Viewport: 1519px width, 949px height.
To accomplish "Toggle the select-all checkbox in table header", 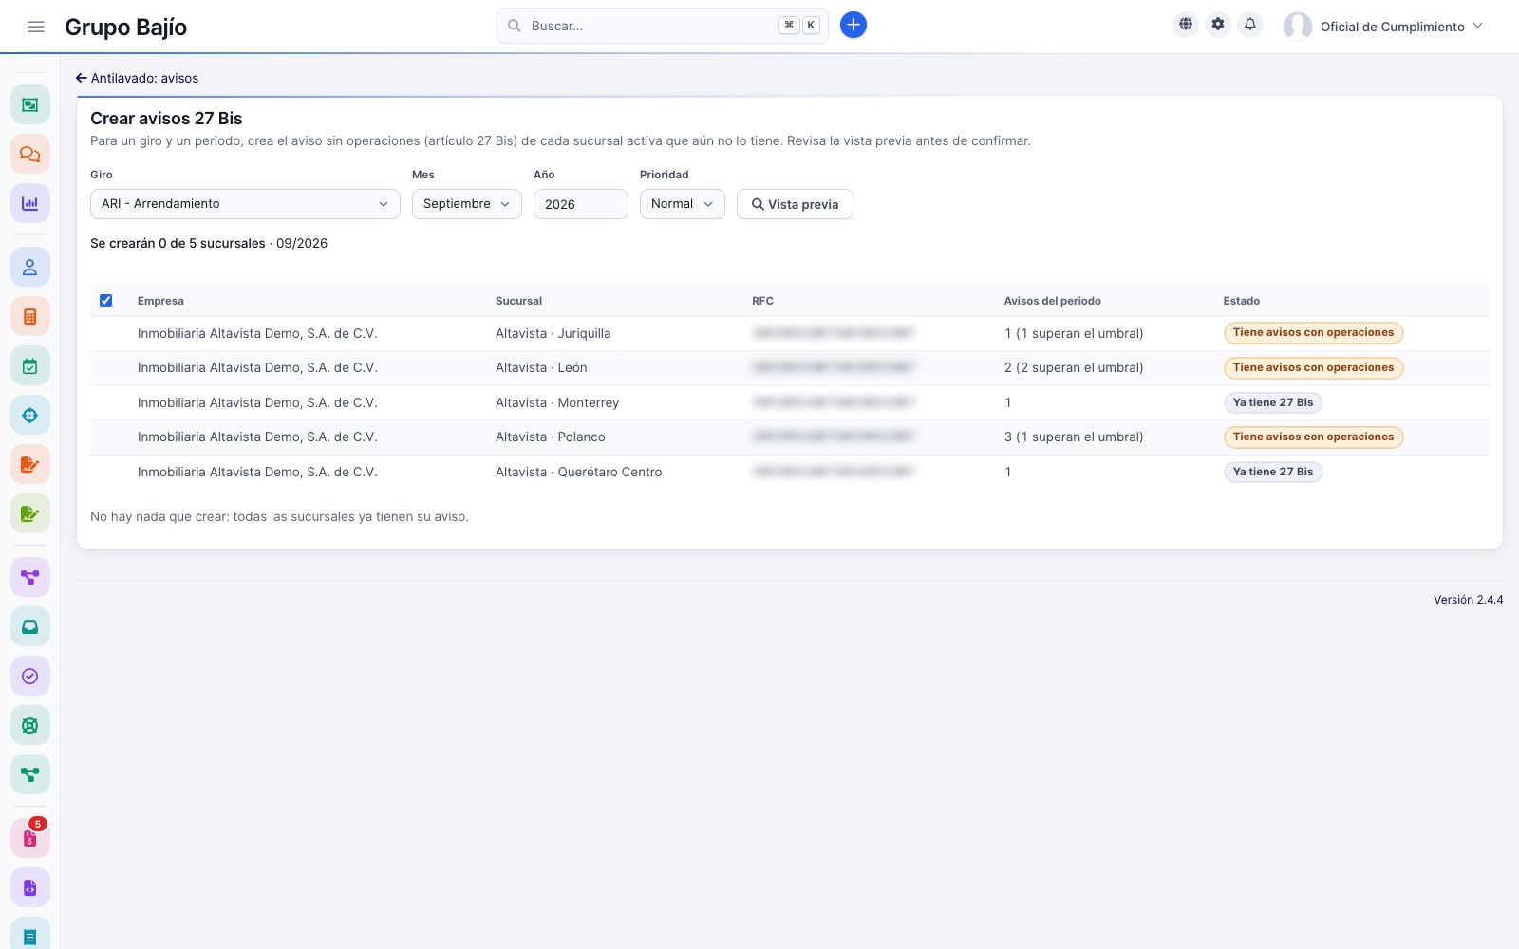I will click(x=105, y=300).
